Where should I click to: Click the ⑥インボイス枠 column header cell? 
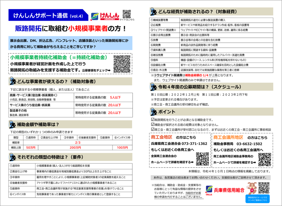click(x=122, y=137)
